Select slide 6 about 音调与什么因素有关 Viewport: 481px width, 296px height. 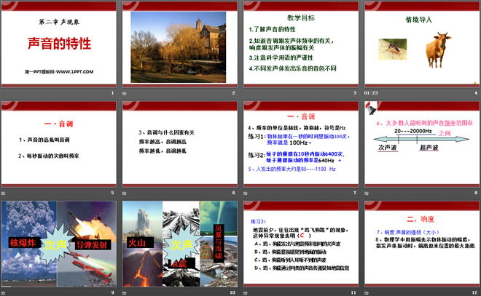tap(180, 145)
